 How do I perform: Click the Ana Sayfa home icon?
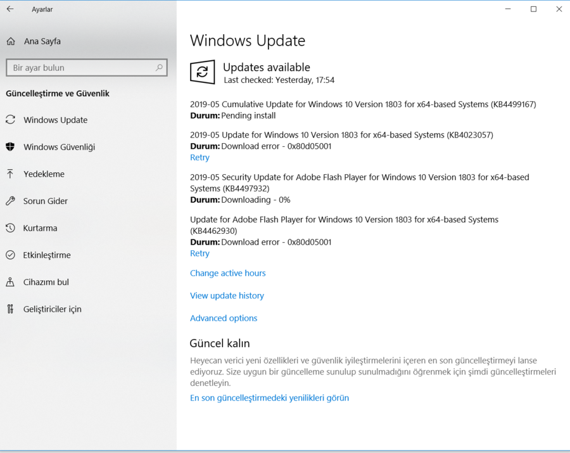point(11,41)
